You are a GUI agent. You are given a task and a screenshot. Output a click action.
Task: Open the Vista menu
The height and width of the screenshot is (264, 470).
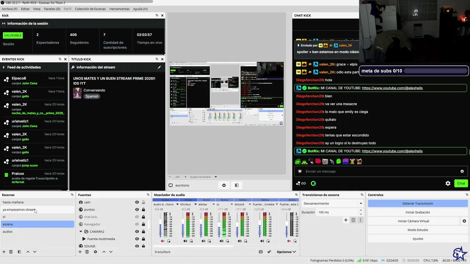coord(37,9)
